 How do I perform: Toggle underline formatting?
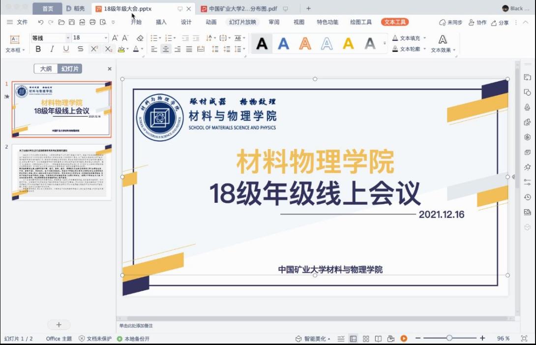click(x=66, y=49)
